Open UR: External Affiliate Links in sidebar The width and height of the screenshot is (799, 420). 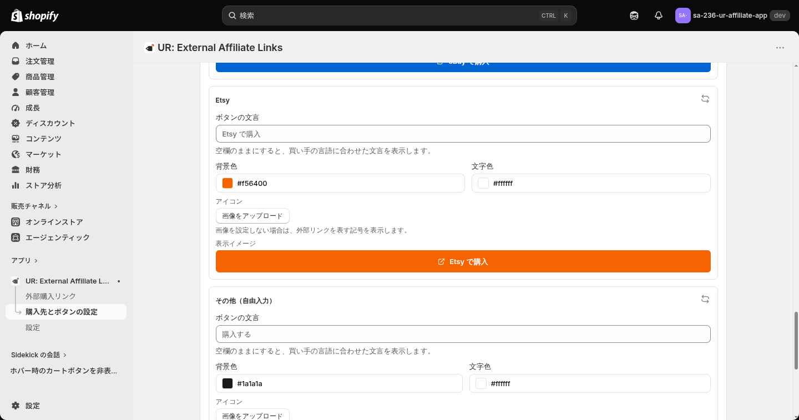[x=66, y=281]
